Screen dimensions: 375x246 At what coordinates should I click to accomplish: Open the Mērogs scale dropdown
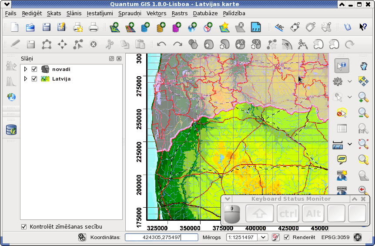[x=263, y=237]
